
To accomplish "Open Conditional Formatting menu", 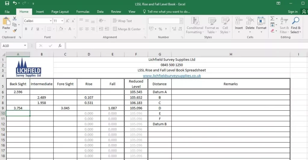I will click(195, 25).
